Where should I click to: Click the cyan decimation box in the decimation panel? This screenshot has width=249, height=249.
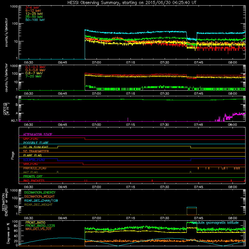tap(192, 211)
